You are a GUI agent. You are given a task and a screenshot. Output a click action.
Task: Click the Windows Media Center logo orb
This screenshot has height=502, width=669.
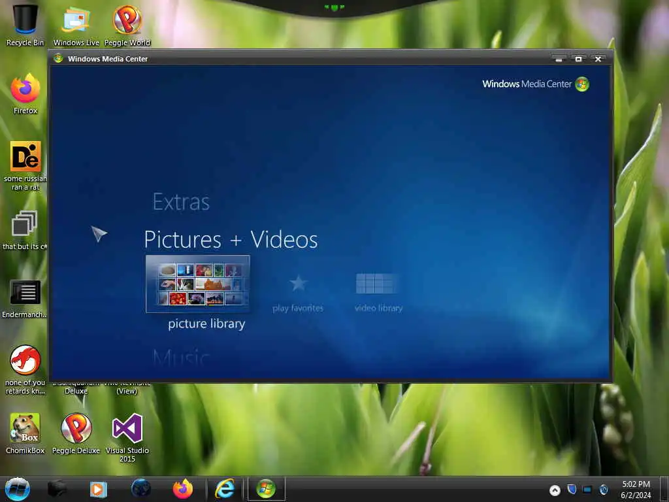click(x=582, y=84)
